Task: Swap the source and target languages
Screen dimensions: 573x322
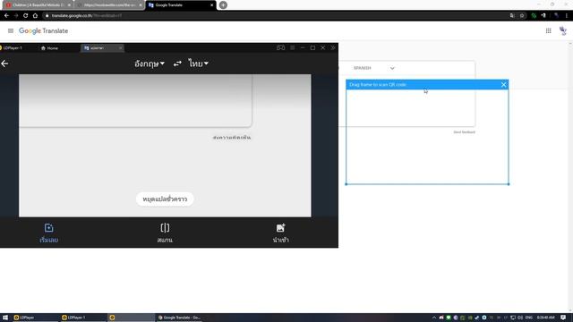Action: [x=177, y=64]
